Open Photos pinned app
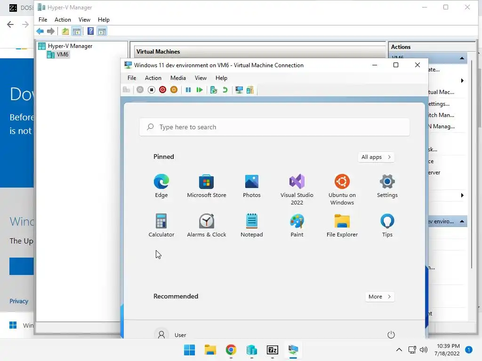Screen dimensions: 482x361 [x=252, y=186]
